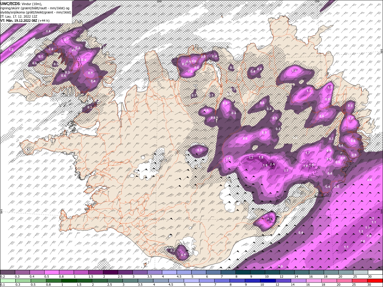Screen dimensions: 383x287
Task: Pick the light lavender 4 swatch in the upper scale
Action: 169,272
